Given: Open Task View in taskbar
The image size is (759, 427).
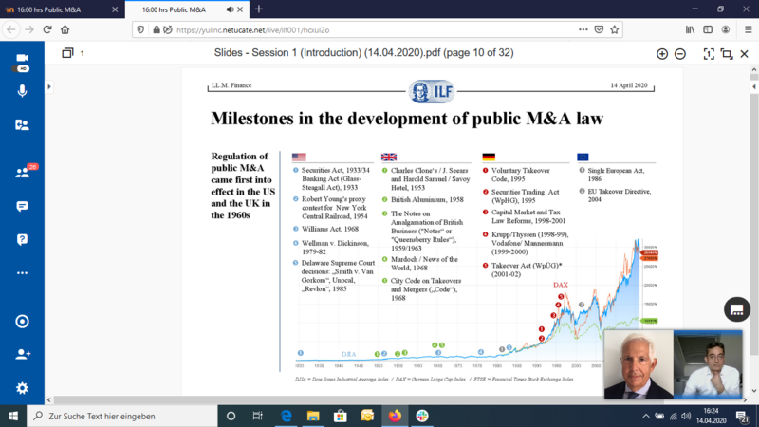Looking at the screenshot, I should (x=257, y=416).
